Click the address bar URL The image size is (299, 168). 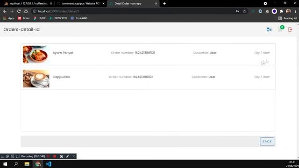58,11
